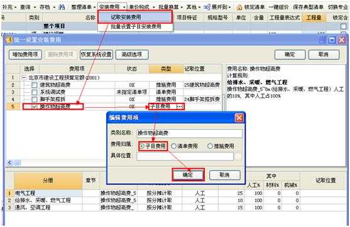Click the horizontal scrollbar left arrow
Viewport: 350px width, 227px height.
(9, 163)
